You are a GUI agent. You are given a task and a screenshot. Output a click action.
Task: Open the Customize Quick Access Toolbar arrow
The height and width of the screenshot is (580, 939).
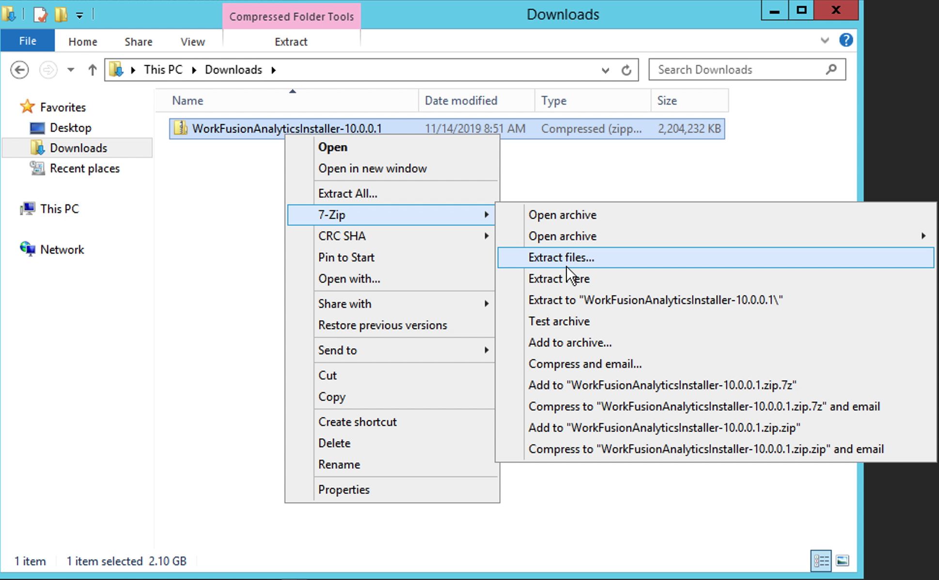[79, 15]
